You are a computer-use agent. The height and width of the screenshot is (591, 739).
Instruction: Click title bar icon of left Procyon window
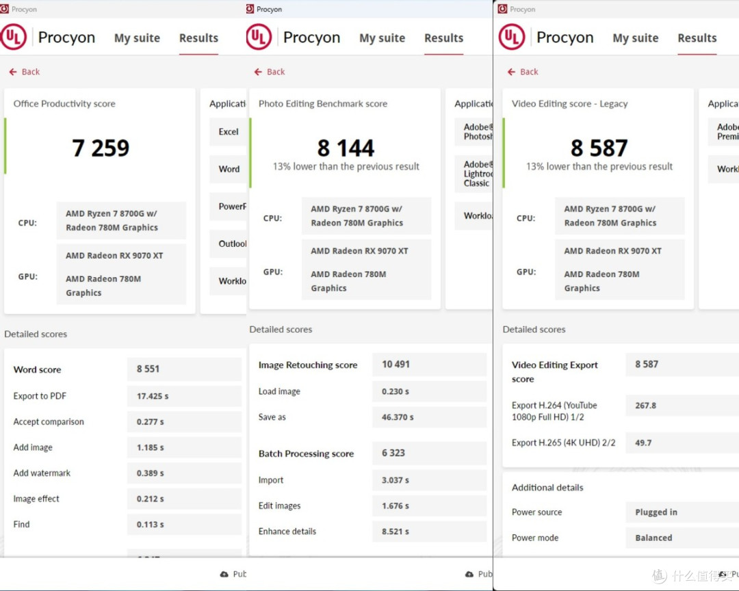click(x=4, y=9)
